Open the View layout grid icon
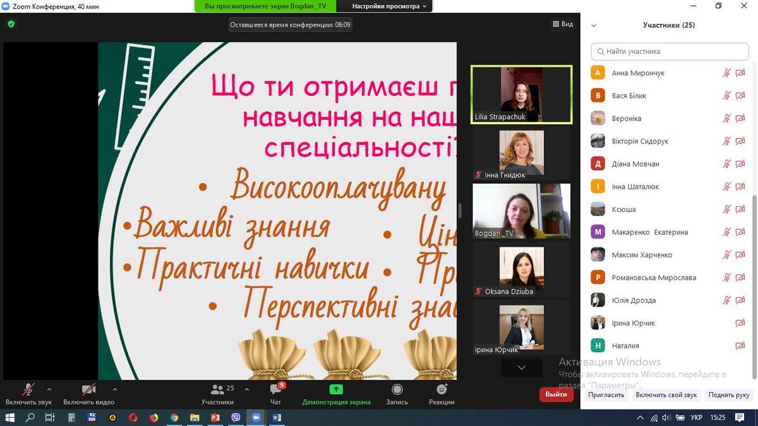 click(556, 24)
